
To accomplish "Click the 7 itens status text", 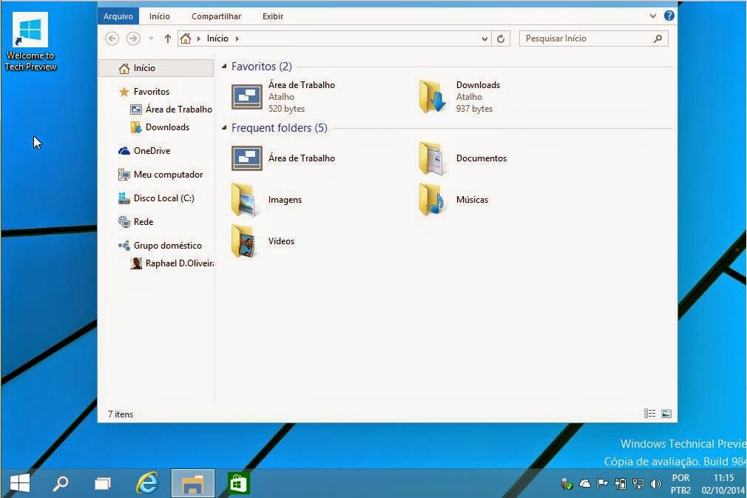I will tap(121, 414).
